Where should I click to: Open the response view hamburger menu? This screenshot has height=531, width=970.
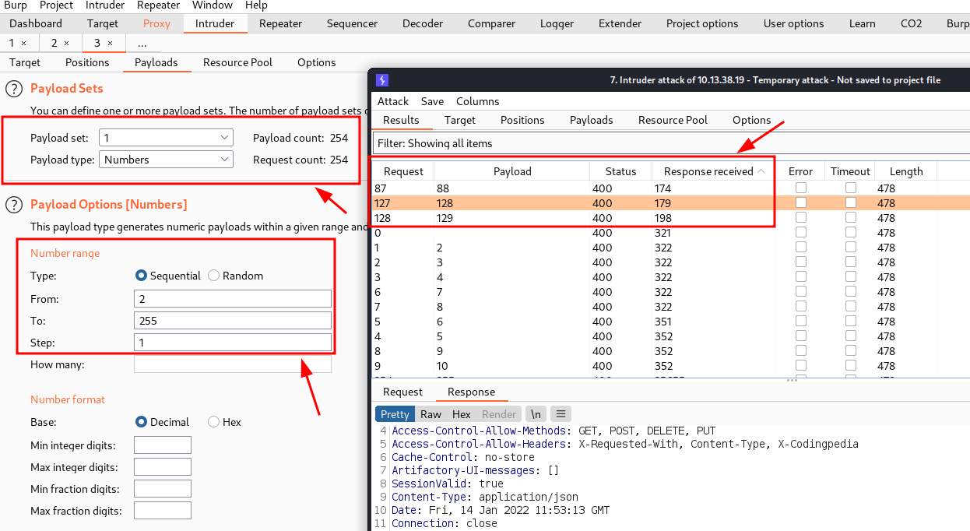pyautogui.click(x=561, y=414)
